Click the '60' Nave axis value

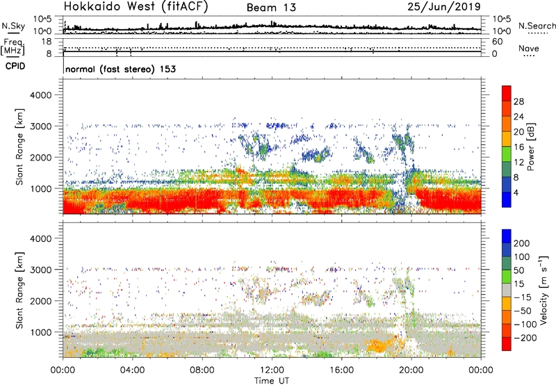tap(497, 42)
